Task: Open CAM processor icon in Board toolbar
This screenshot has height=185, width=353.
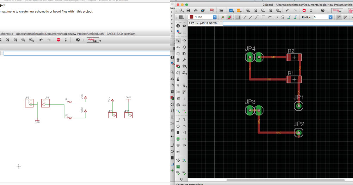Action: click(x=203, y=11)
